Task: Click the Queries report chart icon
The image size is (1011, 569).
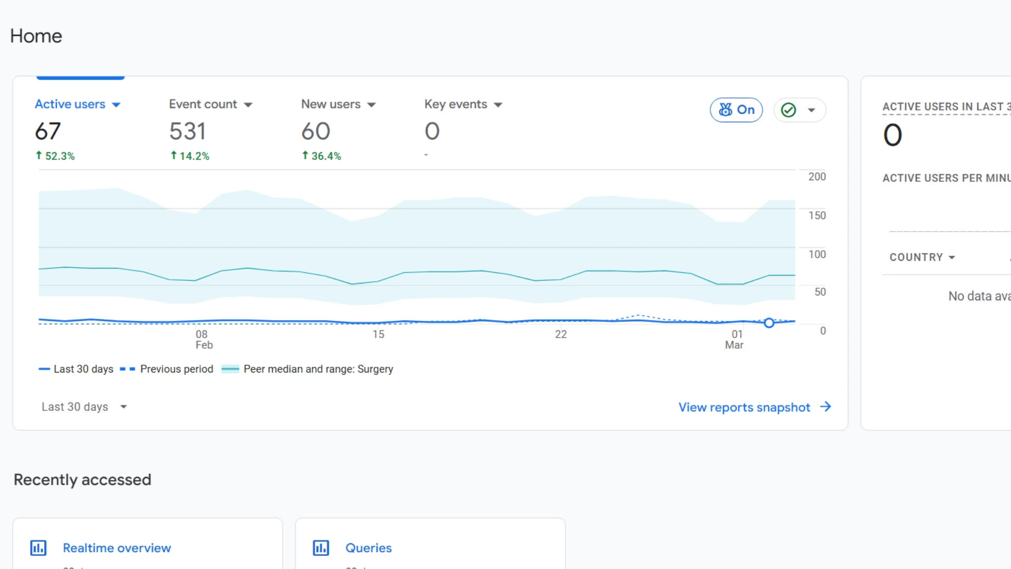Action: (321, 548)
